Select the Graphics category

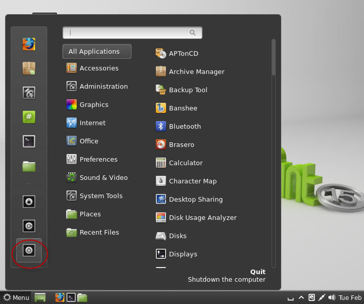tap(87, 105)
